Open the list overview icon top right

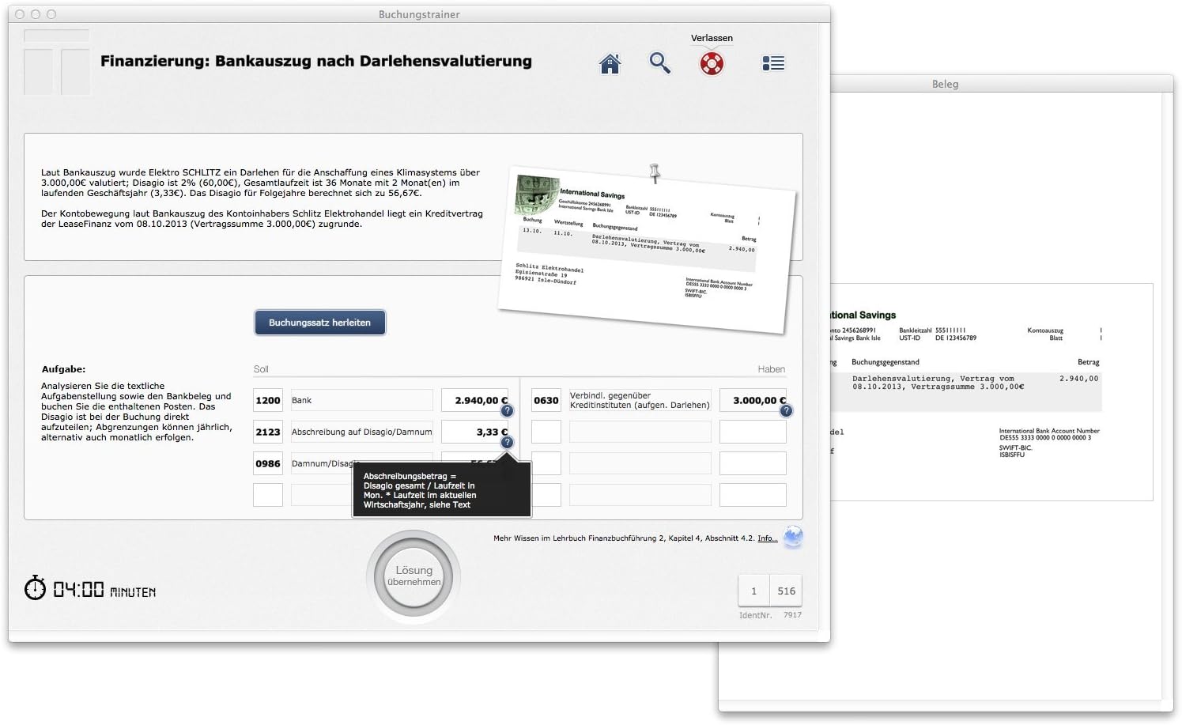point(772,63)
